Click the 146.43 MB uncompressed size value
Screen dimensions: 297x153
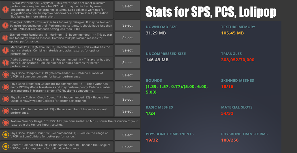coord(157,60)
